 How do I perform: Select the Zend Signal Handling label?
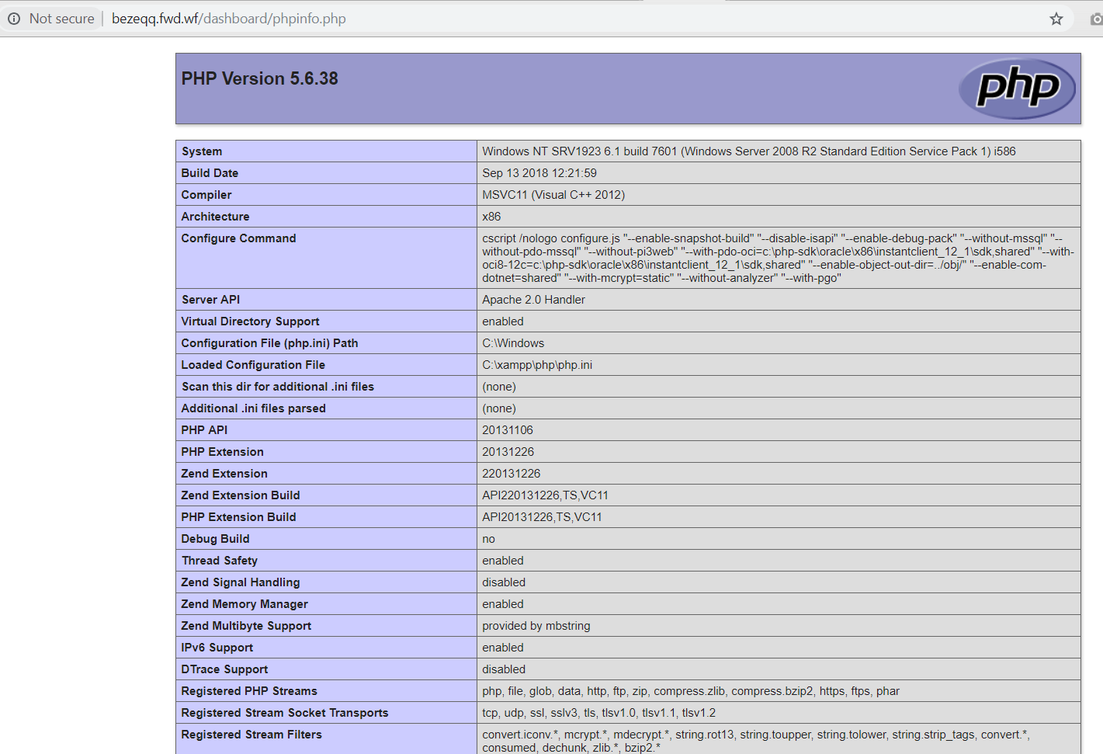point(241,582)
